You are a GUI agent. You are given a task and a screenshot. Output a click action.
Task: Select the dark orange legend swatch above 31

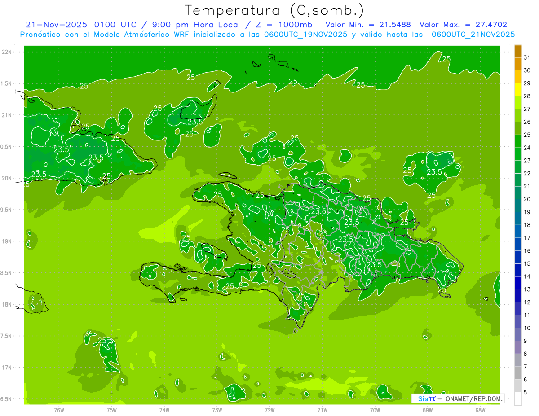(518, 52)
